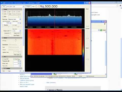Open the SDR-IQ Review link on the webpage

point(24,78)
